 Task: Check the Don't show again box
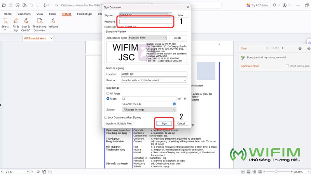coord(288,66)
